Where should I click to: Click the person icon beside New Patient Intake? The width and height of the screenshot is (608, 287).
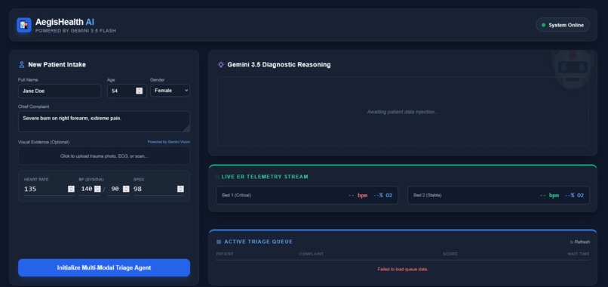pyautogui.click(x=22, y=64)
